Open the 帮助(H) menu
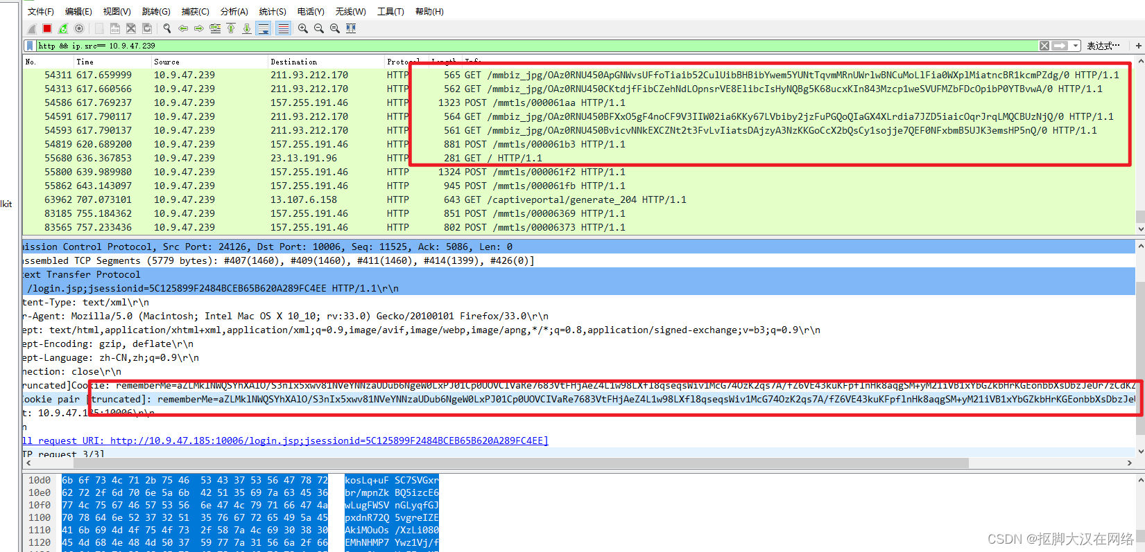1145x552 pixels. pyautogui.click(x=429, y=12)
